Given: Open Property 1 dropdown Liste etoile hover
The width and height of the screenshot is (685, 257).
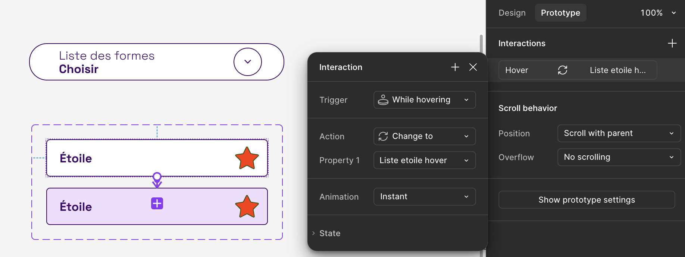Looking at the screenshot, I should (x=424, y=160).
